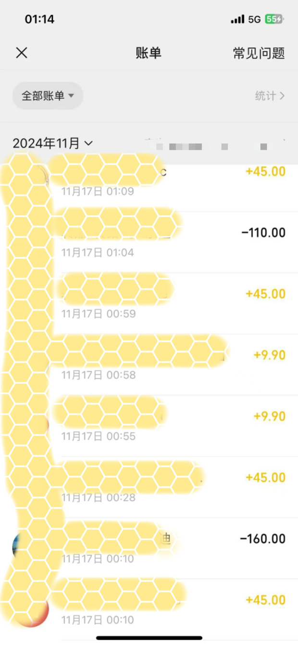Open the 常见问题 help link

point(259,53)
